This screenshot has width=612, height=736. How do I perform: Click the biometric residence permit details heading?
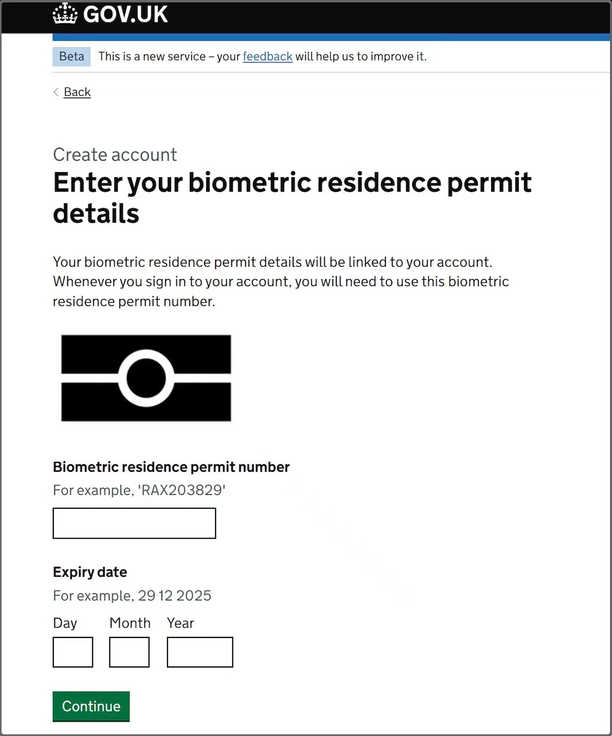click(x=292, y=197)
